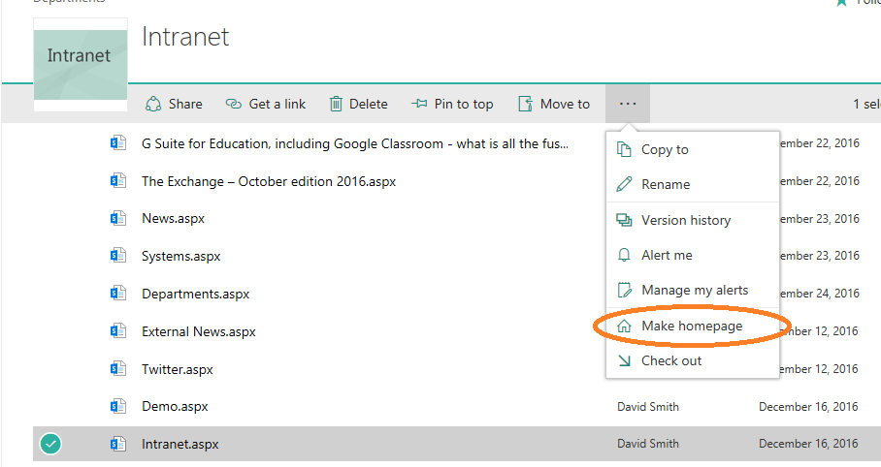
Task: Click David Smith in the Intranet.aspx row
Action: click(648, 444)
